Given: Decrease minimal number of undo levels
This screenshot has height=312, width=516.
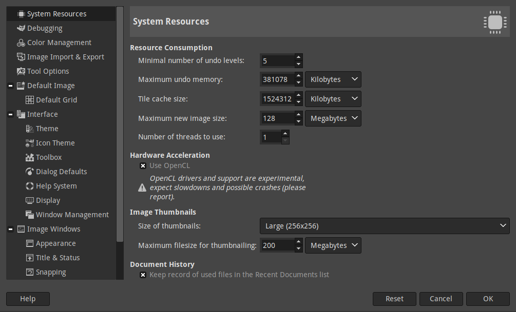Looking at the screenshot, I should (x=298, y=65).
